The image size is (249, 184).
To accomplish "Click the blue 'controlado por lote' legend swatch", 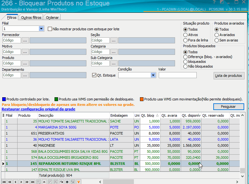I will click(4, 99).
